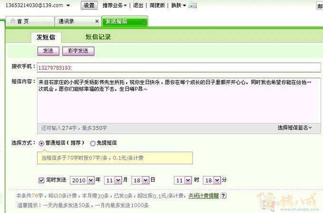Screen dimensions: 323x213
Task: Click the 退出 logout link
Action: (138, 5)
